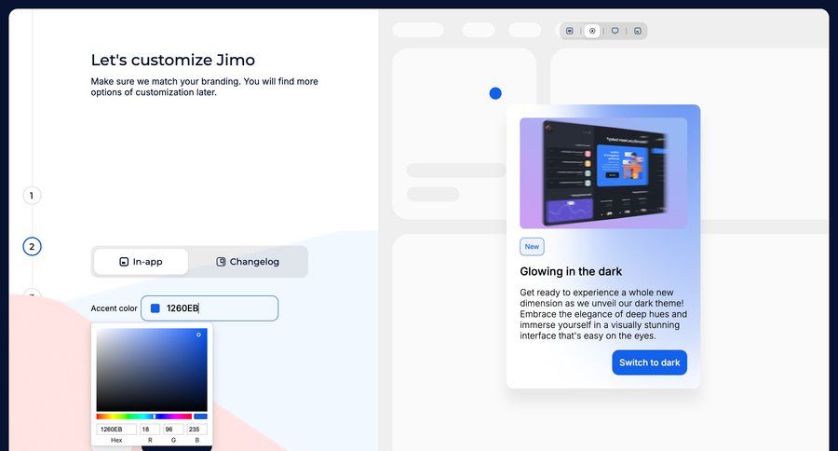Click the Changelog tab icon
Image resolution: width=838 pixels, height=451 pixels.
221,262
